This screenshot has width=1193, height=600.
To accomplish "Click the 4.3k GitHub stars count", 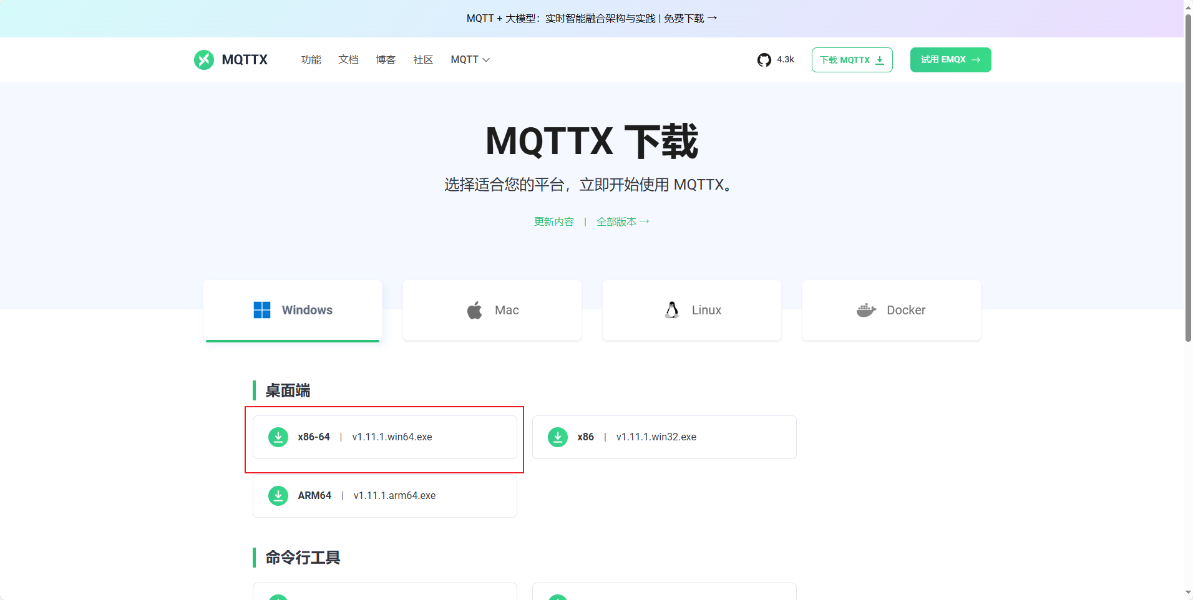I will (786, 60).
